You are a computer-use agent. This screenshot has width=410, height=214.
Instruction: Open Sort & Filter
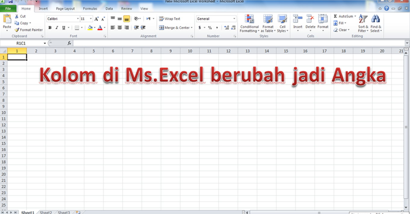[x=363, y=23]
